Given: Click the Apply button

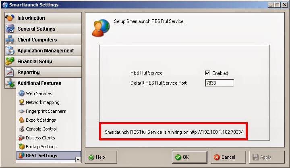Looking at the screenshot, I should pos(267,157).
